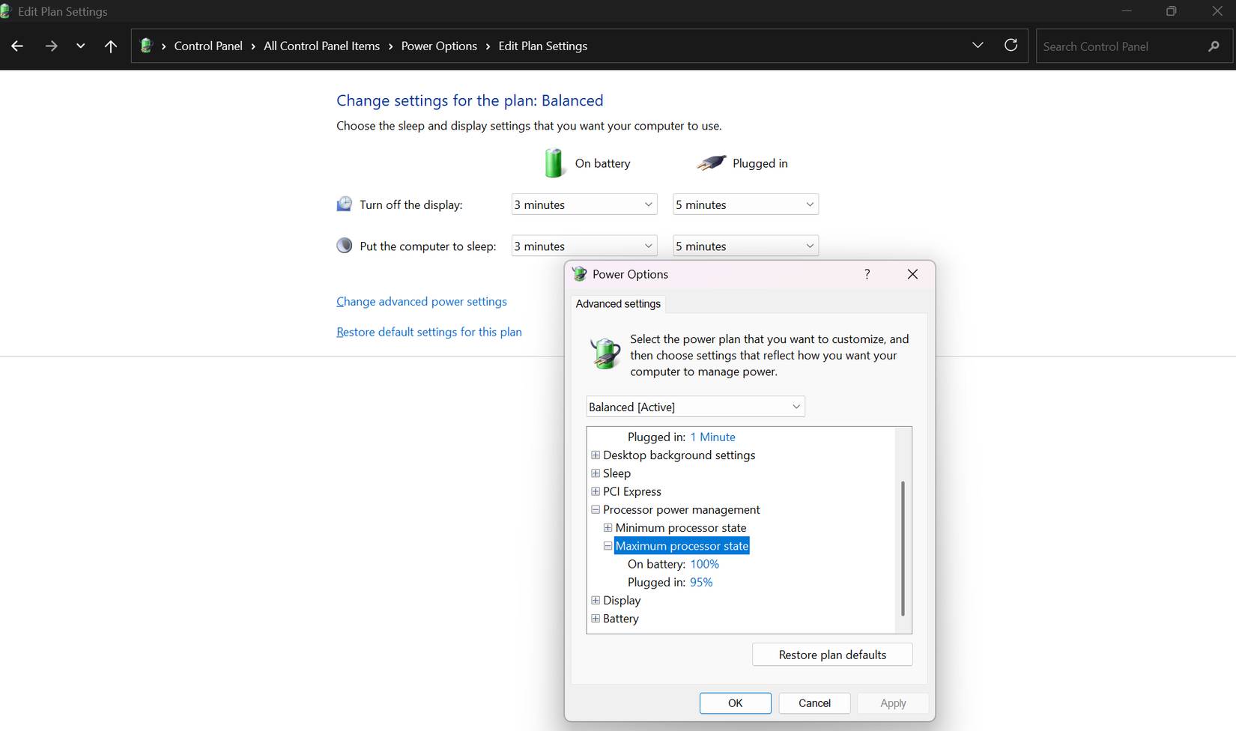This screenshot has width=1236, height=731.
Task: Click the Restore plan defaults button
Action: tap(831, 654)
